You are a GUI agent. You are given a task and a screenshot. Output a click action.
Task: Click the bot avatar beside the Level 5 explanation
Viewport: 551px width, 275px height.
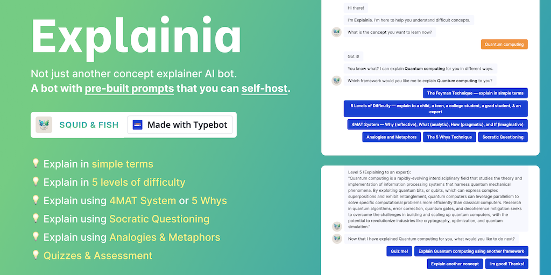click(x=337, y=226)
